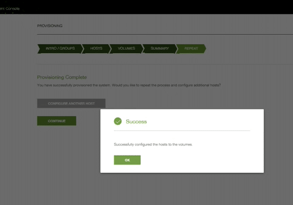
Task: Confirm the Success dialog with OK
Action: click(x=127, y=160)
